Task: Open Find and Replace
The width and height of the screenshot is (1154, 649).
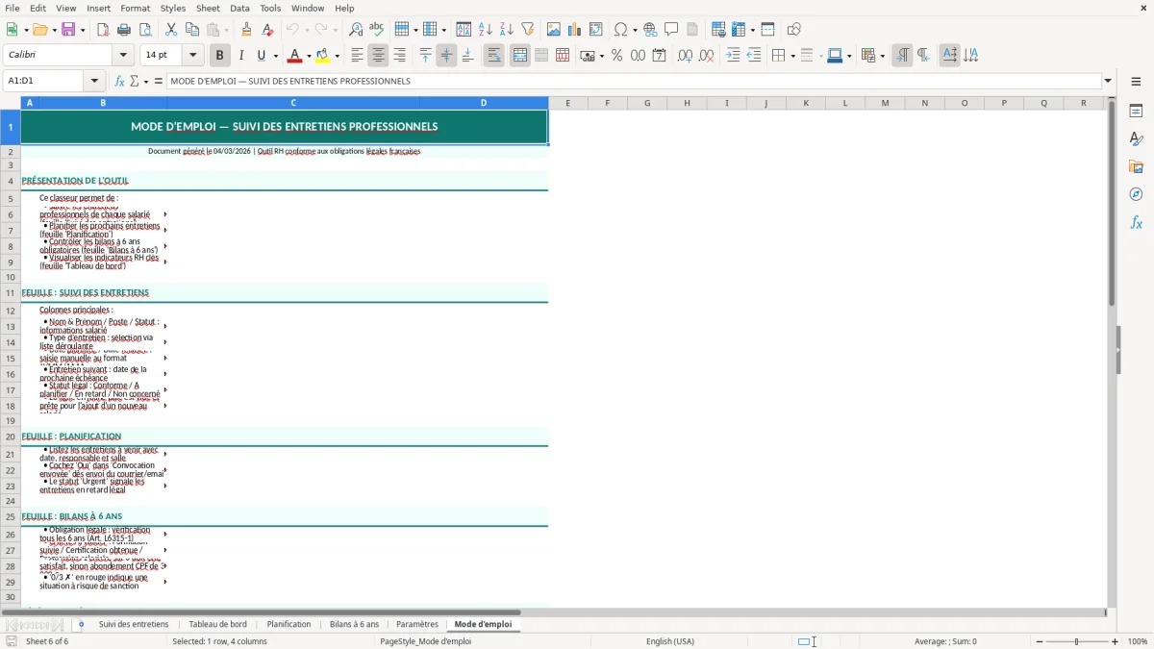Action: [x=356, y=30]
